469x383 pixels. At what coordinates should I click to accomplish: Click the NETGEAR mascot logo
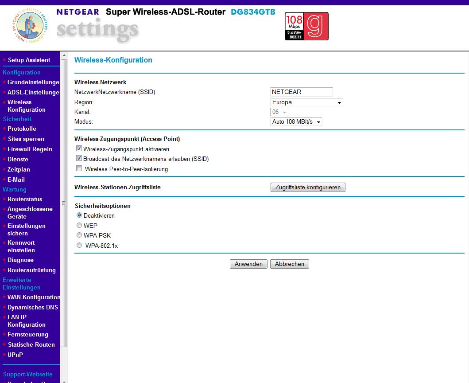(x=30, y=26)
